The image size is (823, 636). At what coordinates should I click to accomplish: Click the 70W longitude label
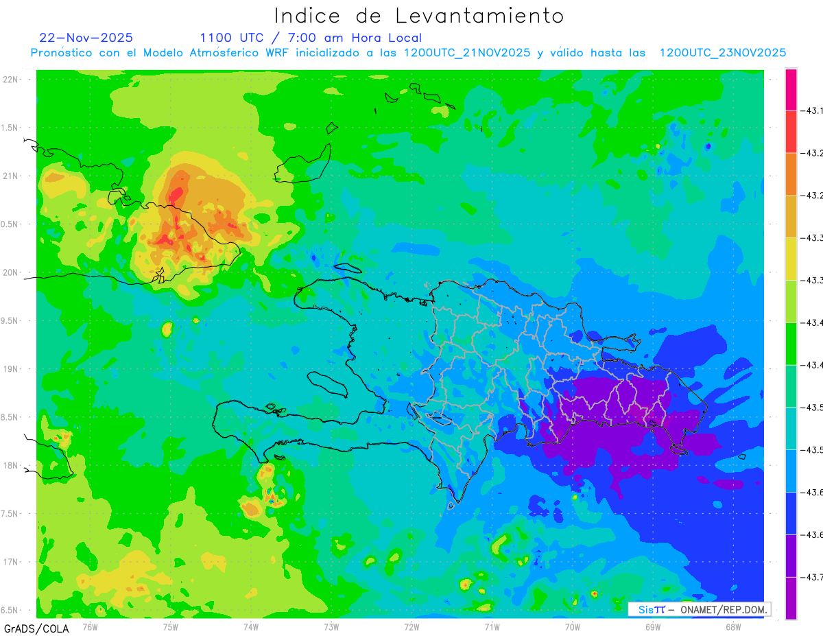click(573, 626)
